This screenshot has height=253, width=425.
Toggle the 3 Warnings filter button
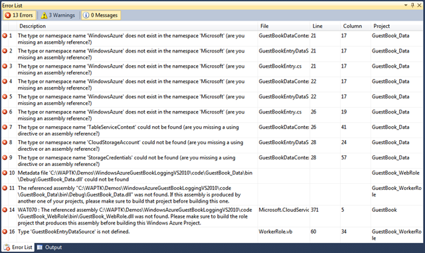tap(58, 15)
